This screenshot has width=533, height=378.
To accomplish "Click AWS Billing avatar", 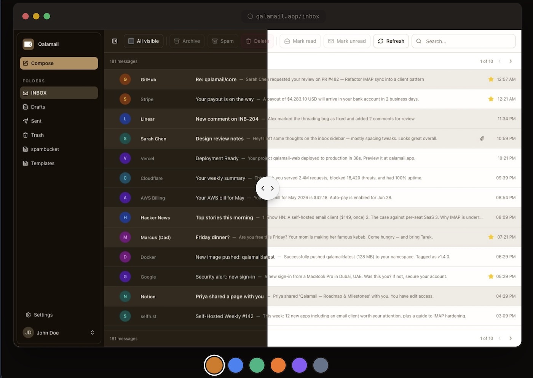I will (125, 198).
